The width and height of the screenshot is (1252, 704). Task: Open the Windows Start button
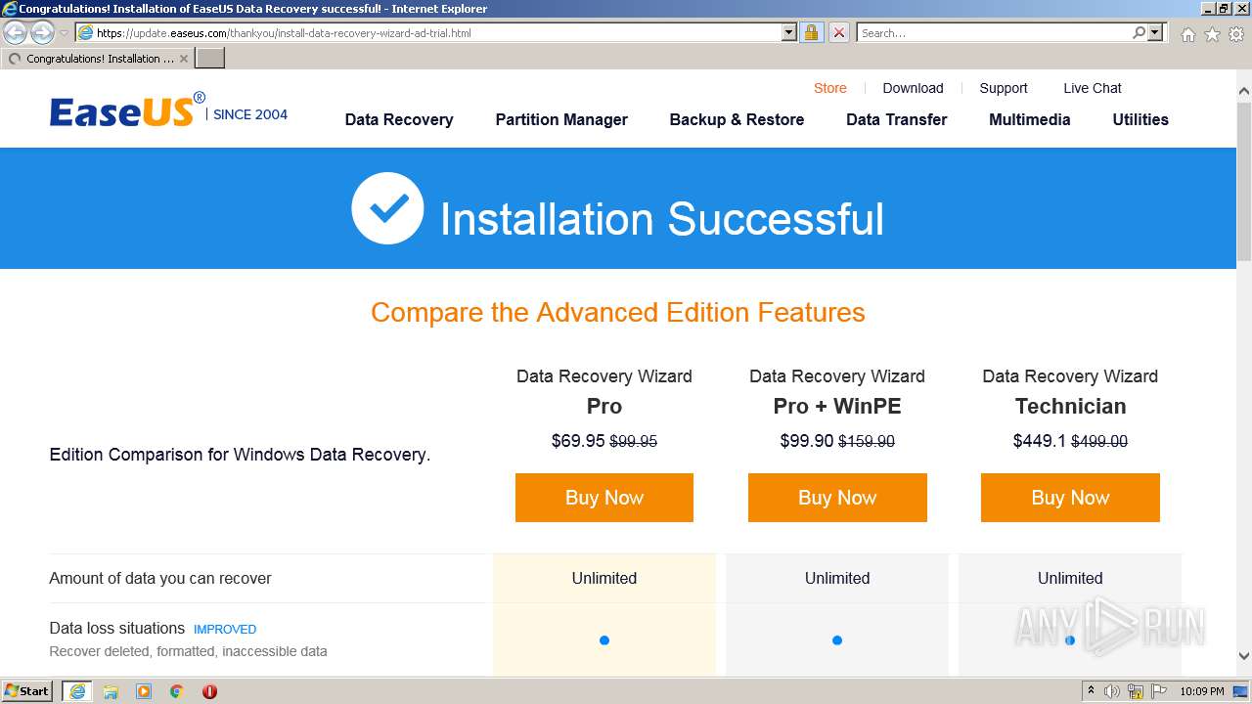[27, 691]
